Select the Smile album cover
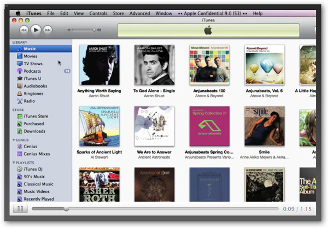 265,126
